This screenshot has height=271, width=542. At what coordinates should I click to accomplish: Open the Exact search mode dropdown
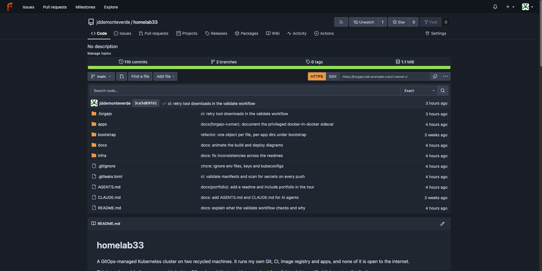419,91
